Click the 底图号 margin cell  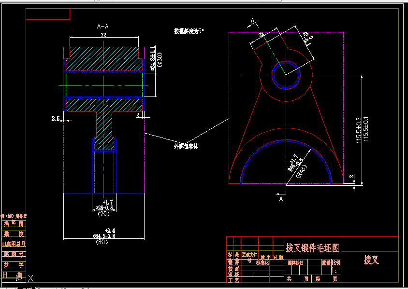pos(14,254)
